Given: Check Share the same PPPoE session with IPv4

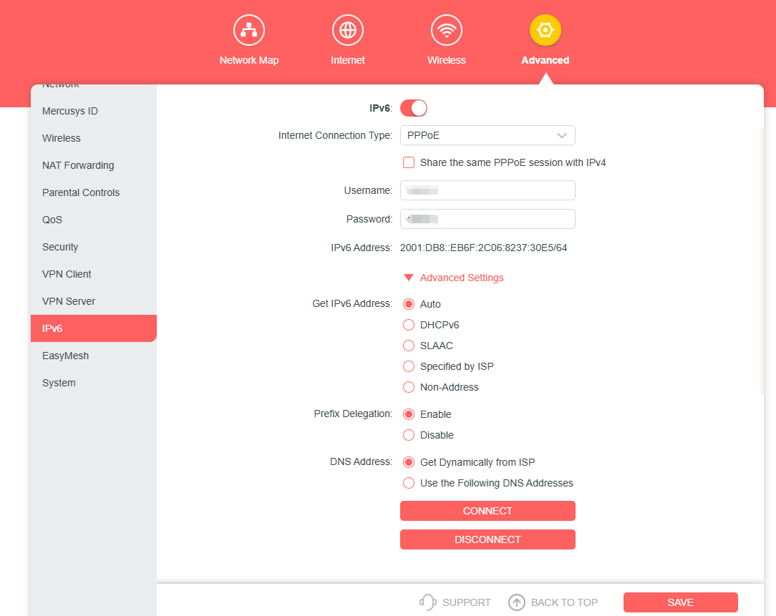Looking at the screenshot, I should (x=408, y=162).
